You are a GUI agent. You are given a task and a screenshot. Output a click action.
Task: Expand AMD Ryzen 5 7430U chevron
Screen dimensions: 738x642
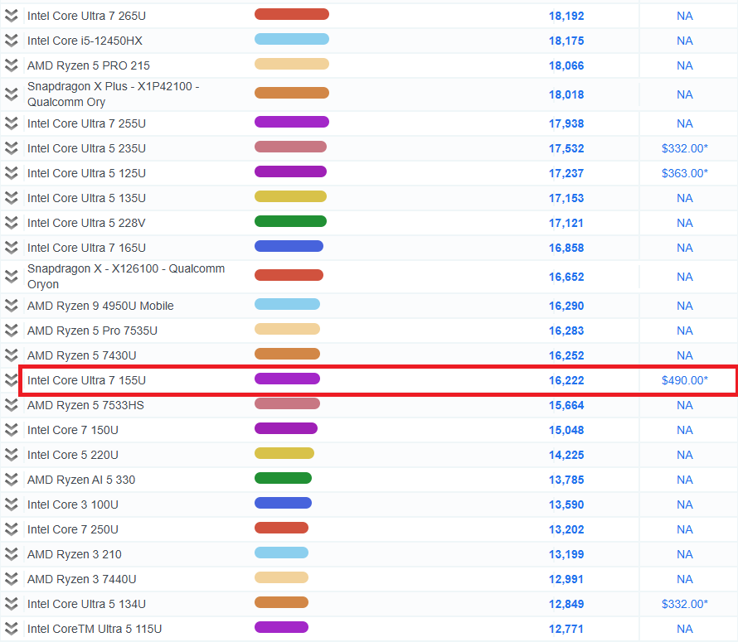point(12,355)
